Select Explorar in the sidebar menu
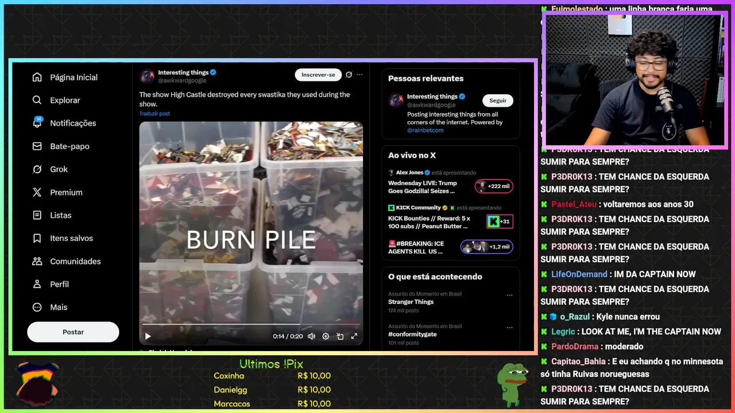The image size is (735, 413). (65, 100)
